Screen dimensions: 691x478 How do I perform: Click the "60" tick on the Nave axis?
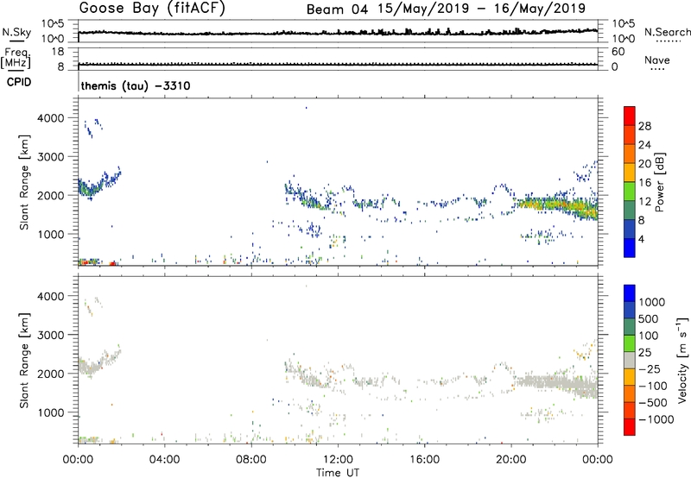618,52
